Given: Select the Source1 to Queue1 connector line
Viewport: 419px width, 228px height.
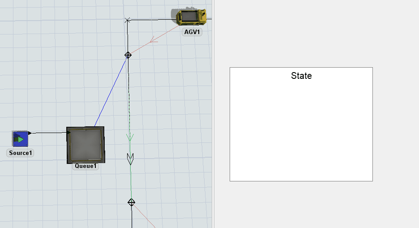Looking at the screenshot, I should 49,133.
